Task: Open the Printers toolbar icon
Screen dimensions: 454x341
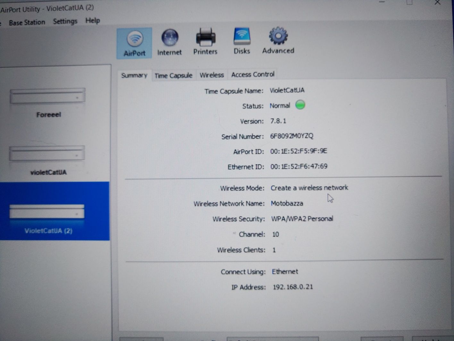Action: click(205, 42)
